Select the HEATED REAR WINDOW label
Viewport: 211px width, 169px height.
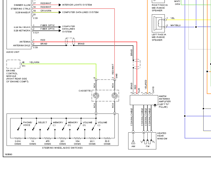pos(162,136)
